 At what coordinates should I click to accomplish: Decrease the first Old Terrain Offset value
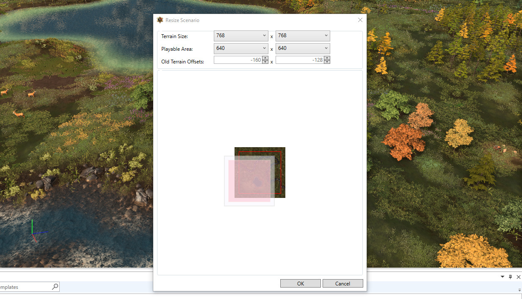coord(265,62)
